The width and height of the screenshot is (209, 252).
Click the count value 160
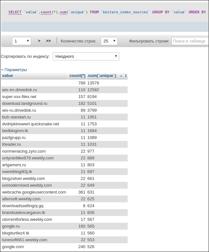[x=82, y=226]
